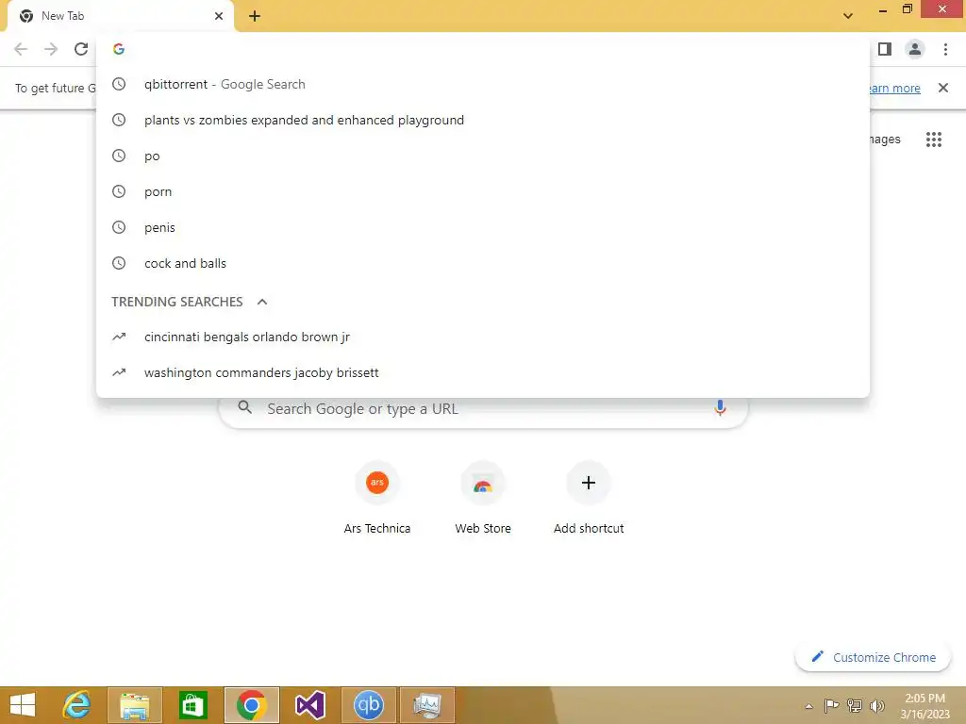
Task: Open a new tab with plus button
Action: coord(255,16)
